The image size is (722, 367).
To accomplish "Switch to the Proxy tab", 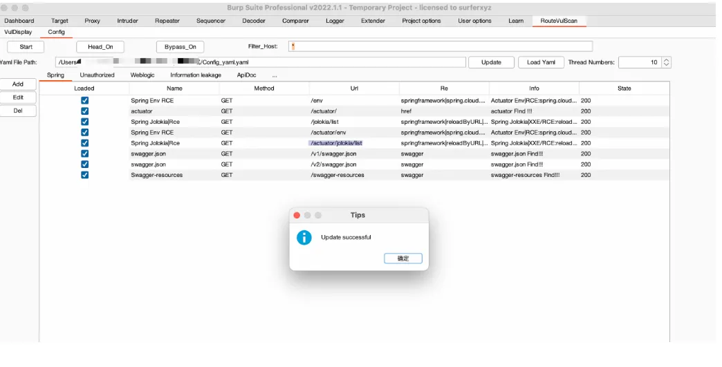I will pos(92,21).
